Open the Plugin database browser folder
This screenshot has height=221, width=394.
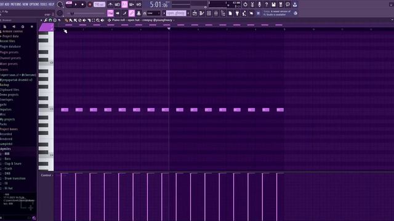[x=10, y=47]
